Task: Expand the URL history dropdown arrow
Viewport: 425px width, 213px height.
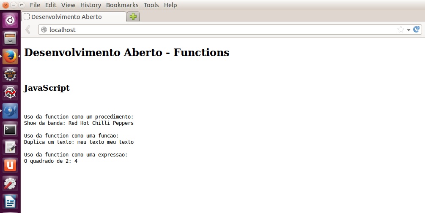Action: pos(409,30)
